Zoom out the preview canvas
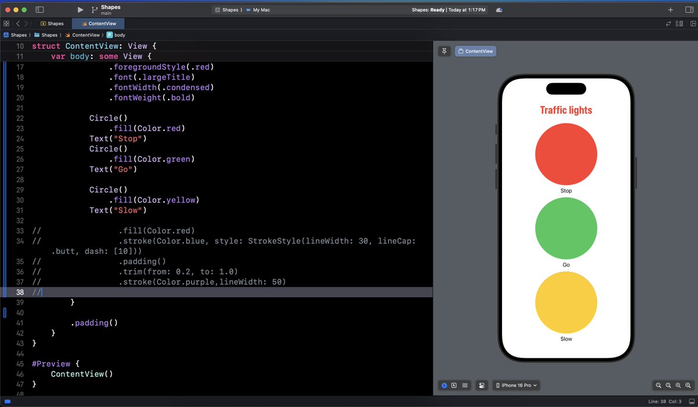Screen dimensions: 698x407 pos(658,385)
